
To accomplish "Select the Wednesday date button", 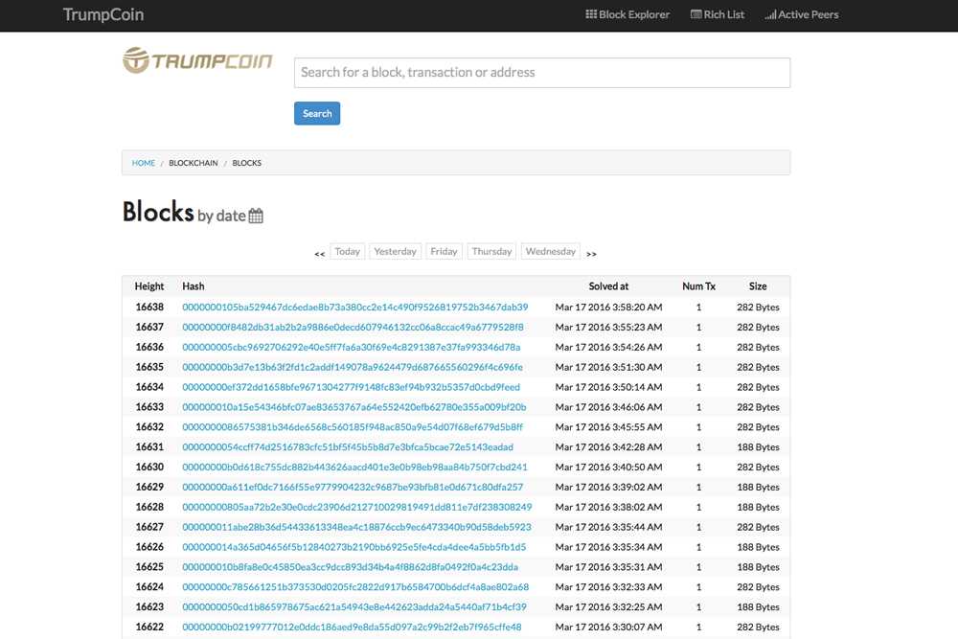I will [x=551, y=252].
